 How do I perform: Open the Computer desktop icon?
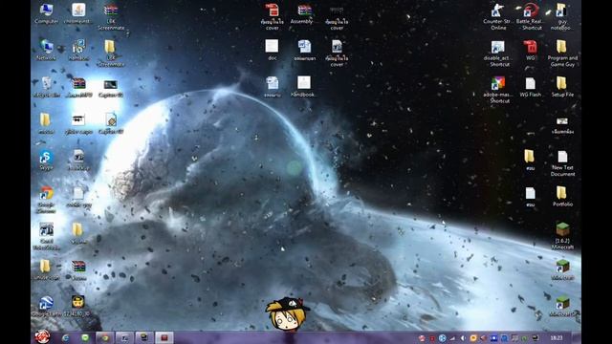pyautogui.click(x=47, y=13)
